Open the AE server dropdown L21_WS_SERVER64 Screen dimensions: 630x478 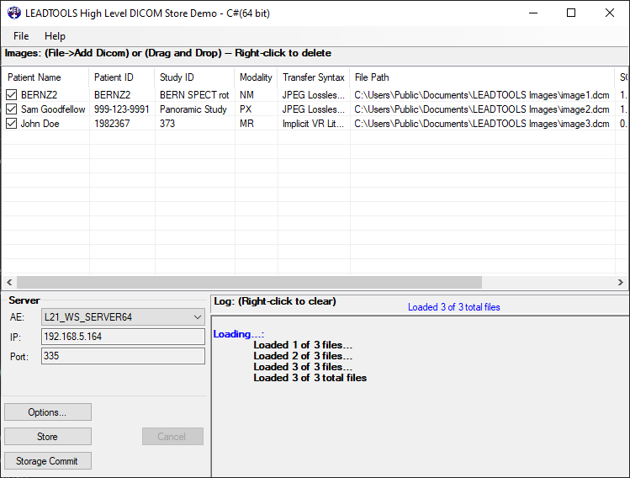coord(123,317)
